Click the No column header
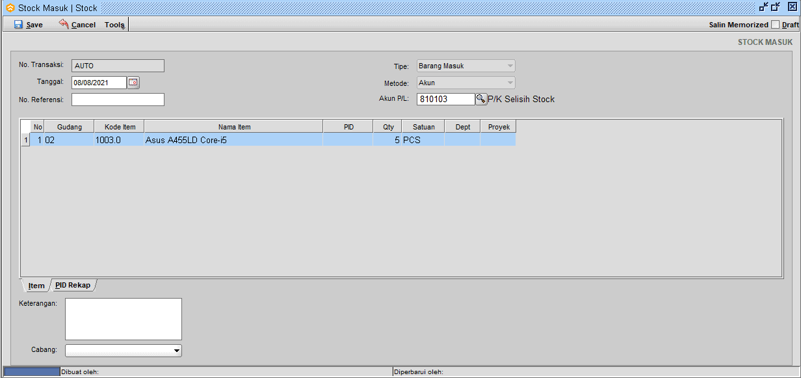The height and width of the screenshot is (378, 801). point(38,127)
